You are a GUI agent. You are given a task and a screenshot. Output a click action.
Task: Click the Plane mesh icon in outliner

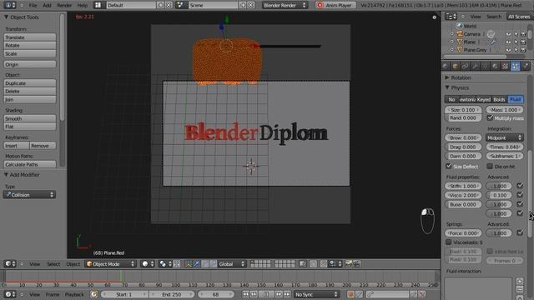click(x=460, y=42)
